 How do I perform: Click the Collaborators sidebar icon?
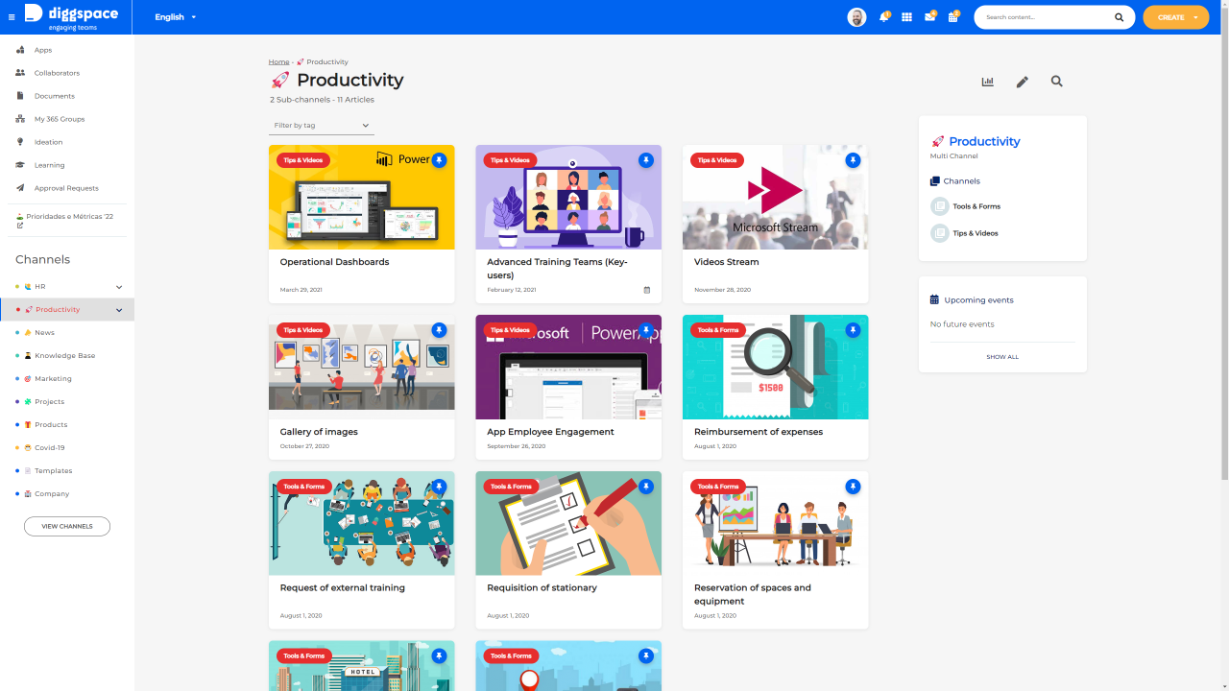[20, 73]
